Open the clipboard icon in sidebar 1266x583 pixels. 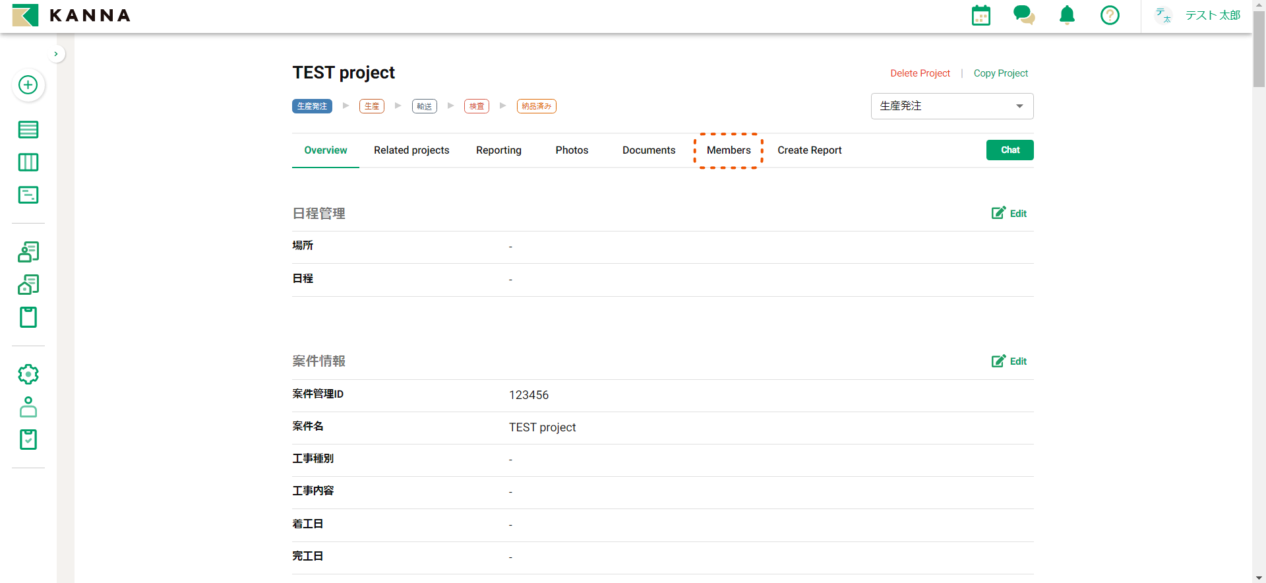coord(28,317)
